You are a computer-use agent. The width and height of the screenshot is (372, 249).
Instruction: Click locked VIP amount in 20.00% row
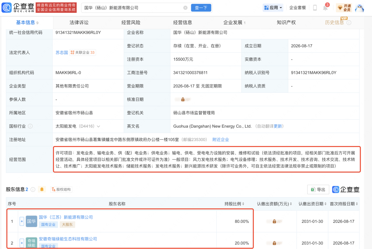274,243
